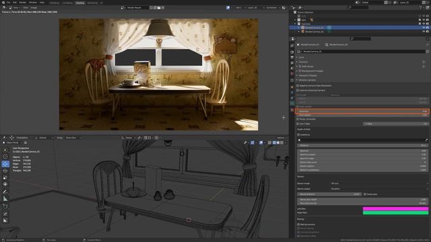Image resolution: width=431 pixels, height=242 pixels.
Task: Click the outliner search field
Action: [358, 7]
